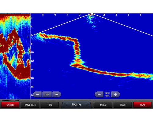Select the traditional sonar history pane
The image size is (153, 122).
[x=15, y=56]
